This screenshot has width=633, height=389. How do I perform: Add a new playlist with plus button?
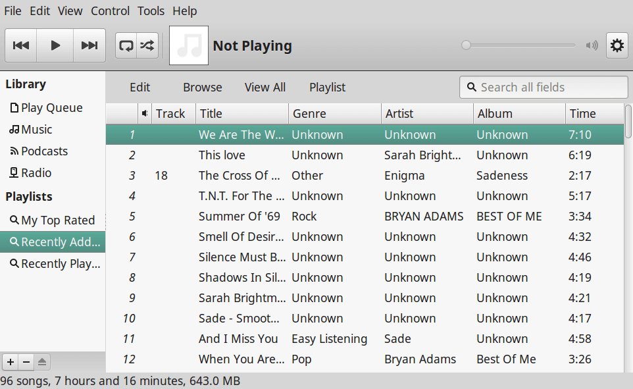(10, 362)
